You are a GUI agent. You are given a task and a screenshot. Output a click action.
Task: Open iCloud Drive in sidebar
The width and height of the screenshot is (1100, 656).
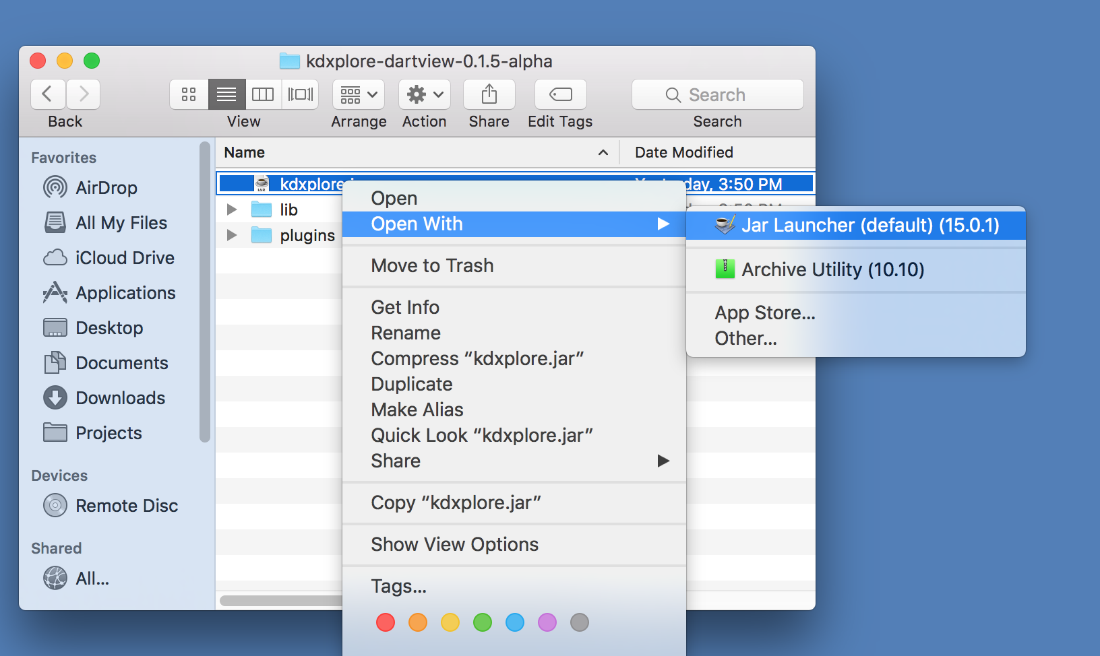[109, 257]
